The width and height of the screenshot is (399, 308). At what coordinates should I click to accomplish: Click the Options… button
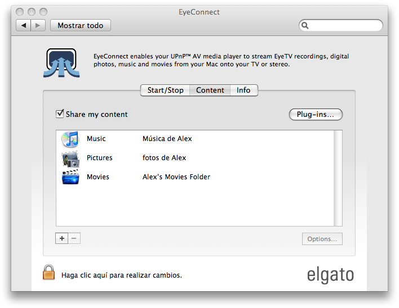point(322,239)
